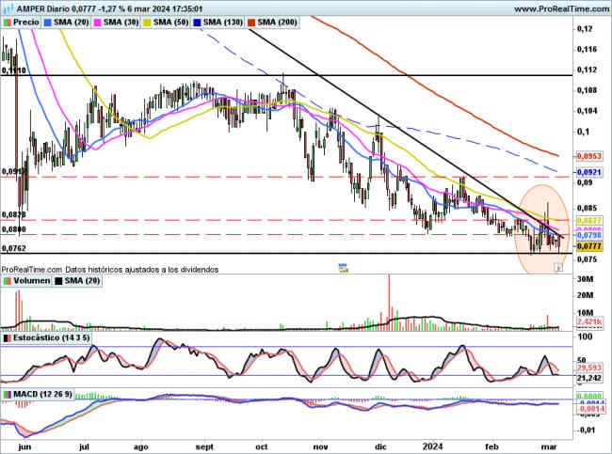
Task: Click the dark blue SMA (130) color swatch
Action: pyautogui.click(x=197, y=23)
